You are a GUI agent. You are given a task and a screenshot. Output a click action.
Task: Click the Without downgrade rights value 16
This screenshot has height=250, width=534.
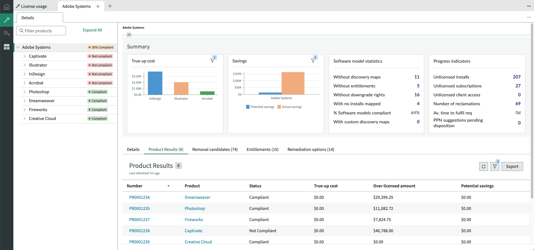[x=417, y=95]
